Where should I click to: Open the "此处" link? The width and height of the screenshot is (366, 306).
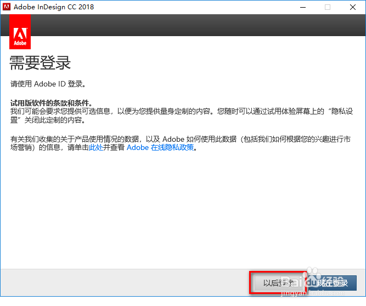click(96, 148)
